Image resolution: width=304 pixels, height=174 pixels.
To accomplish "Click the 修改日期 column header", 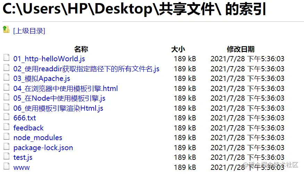I will click(x=241, y=49).
